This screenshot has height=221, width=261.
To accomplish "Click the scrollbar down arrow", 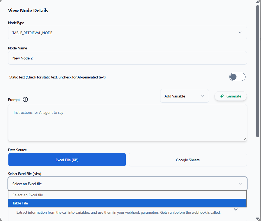I will (258, 219).
